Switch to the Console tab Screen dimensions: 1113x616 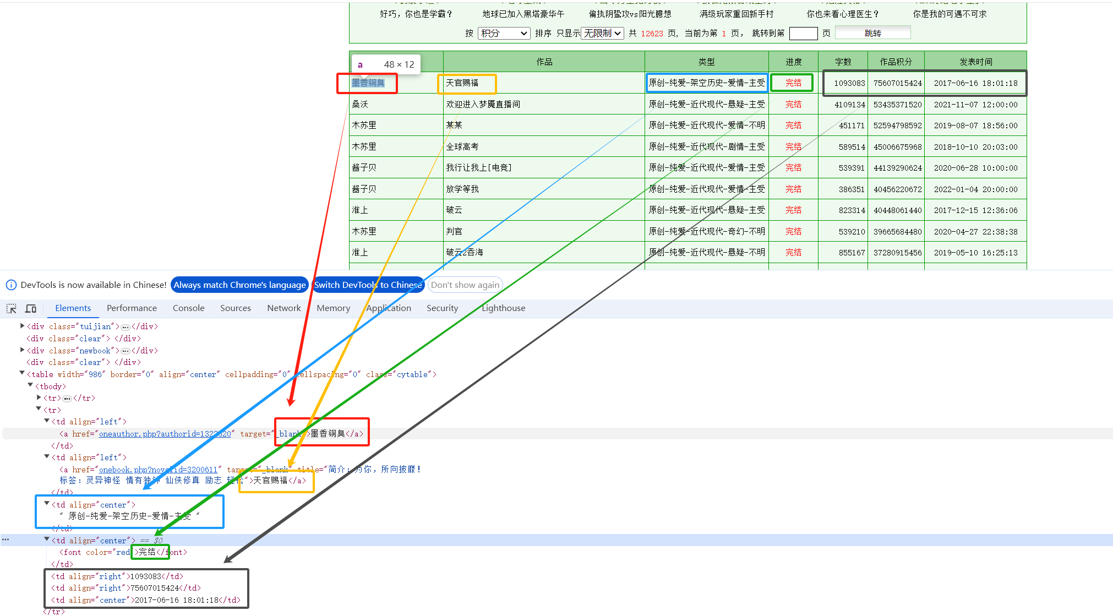[188, 308]
